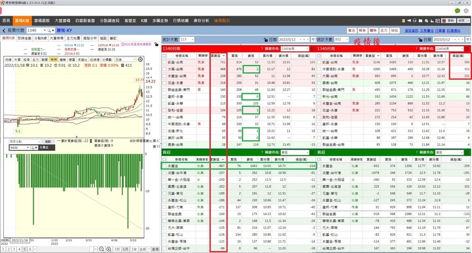Click the lock icon beside the first 日期 field
The image size is (472, 253).
click(x=265, y=40)
